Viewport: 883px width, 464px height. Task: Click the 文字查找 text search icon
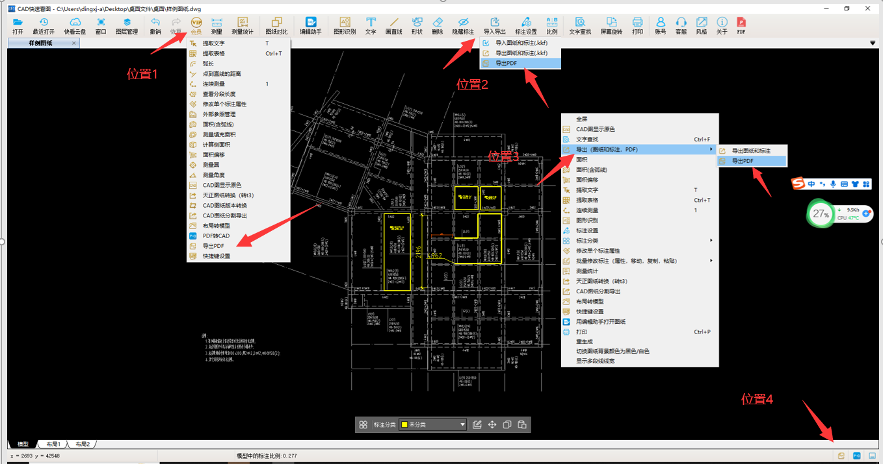click(579, 26)
